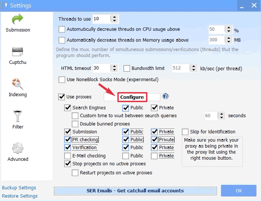Focus the bandwidth limit 512 field
Screen dimensions: 261x201
click(181, 68)
